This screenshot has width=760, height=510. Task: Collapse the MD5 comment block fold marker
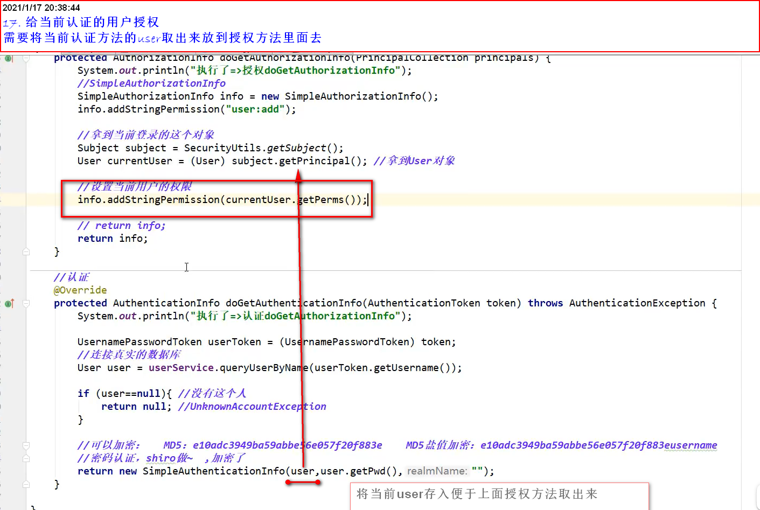point(26,445)
